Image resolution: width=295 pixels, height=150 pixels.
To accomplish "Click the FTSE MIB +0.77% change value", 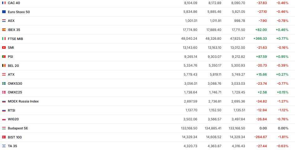I will pos(282,39).
